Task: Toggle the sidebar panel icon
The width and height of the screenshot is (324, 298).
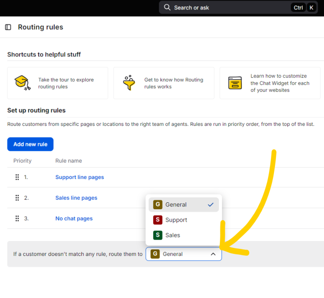Action: 8,27
